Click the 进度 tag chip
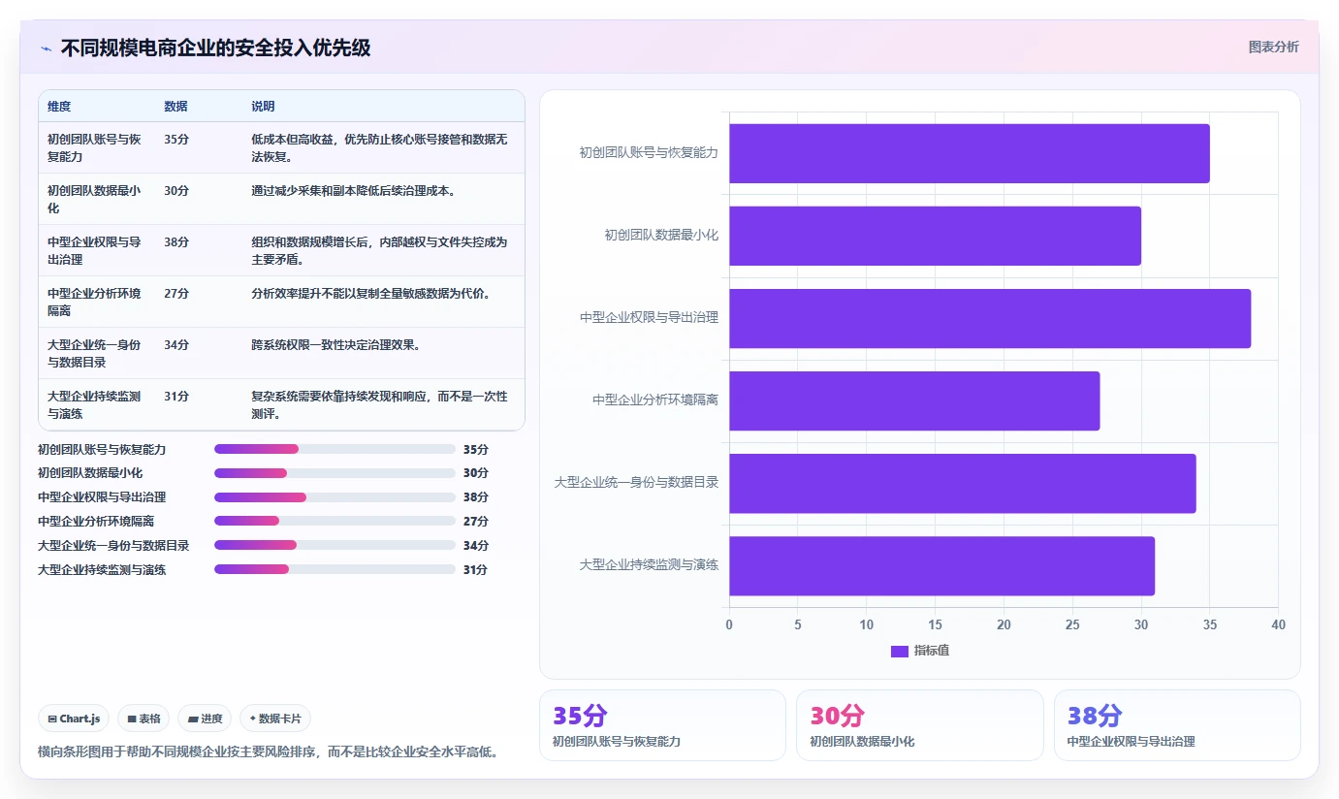The image size is (1339, 799). (x=205, y=719)
